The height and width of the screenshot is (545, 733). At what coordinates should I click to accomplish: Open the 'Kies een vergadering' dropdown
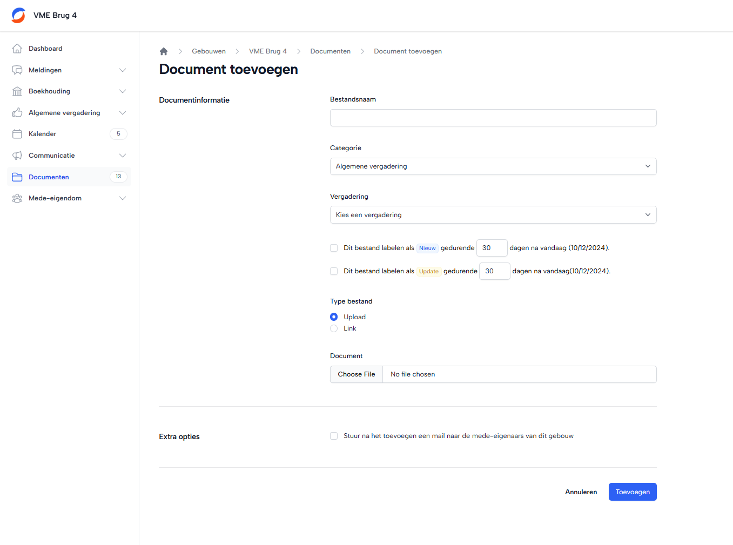[493, 215]
